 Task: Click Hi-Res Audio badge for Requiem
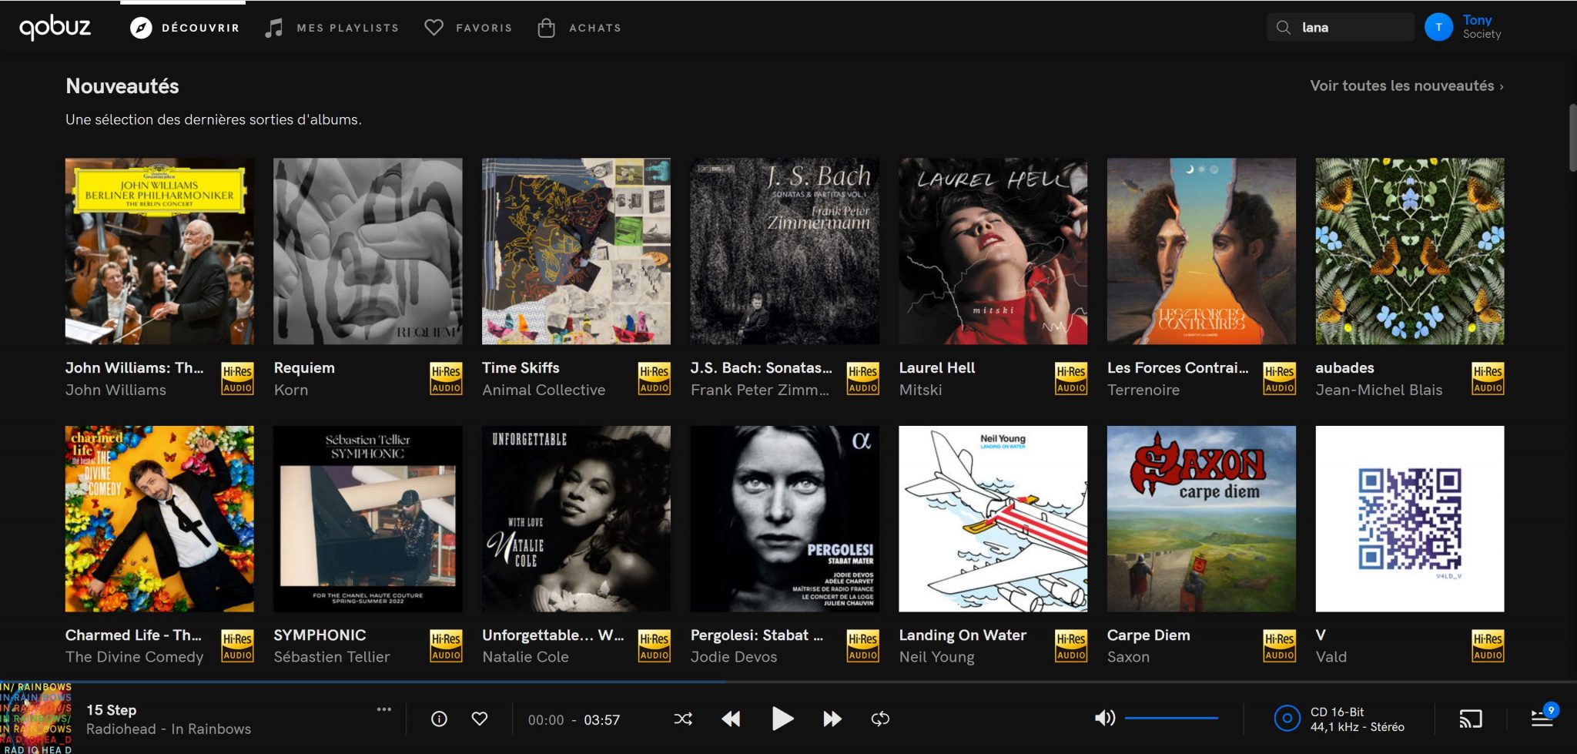(x=446, y=379)
